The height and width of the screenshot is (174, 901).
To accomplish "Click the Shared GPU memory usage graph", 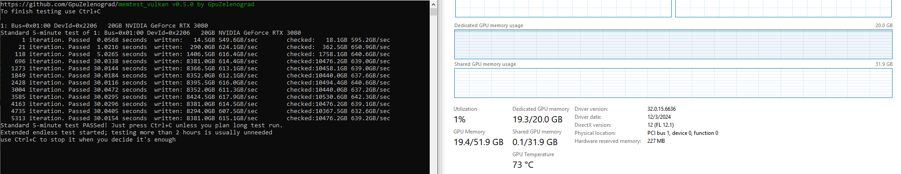I will click(x=673, y=83).
